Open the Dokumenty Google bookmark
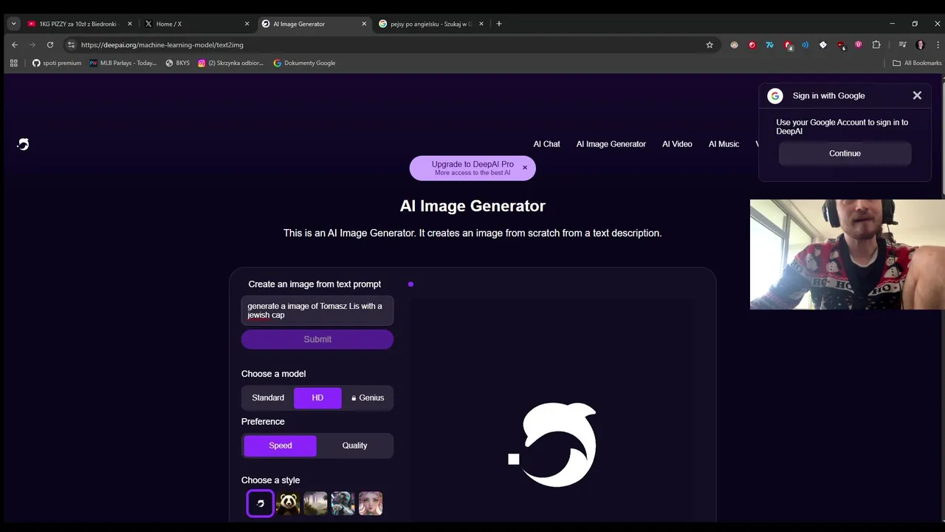The height and width of the screenshot is (532, 945). [304, 63]
